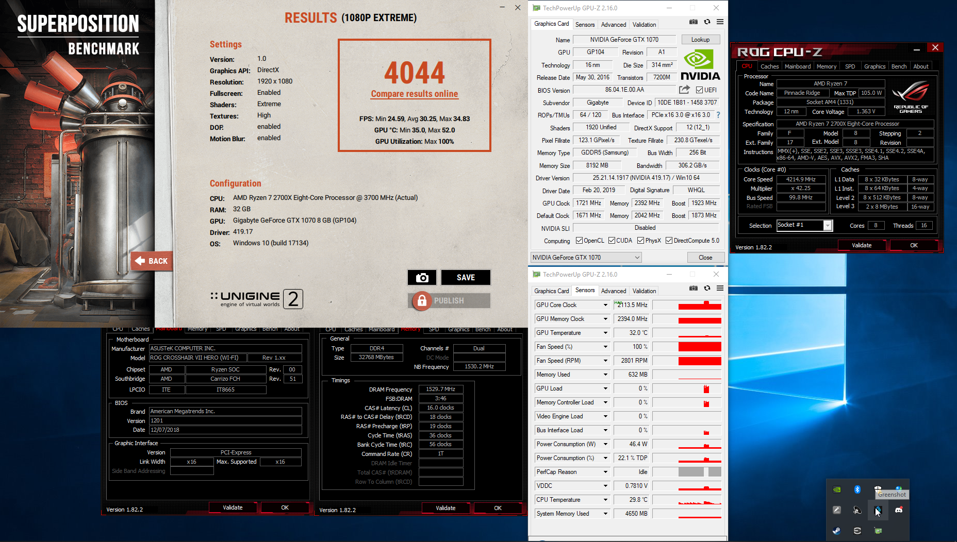
Task: Click Validate in the top-right ROG CPU-Z window
Action: (x=862, y=245)
